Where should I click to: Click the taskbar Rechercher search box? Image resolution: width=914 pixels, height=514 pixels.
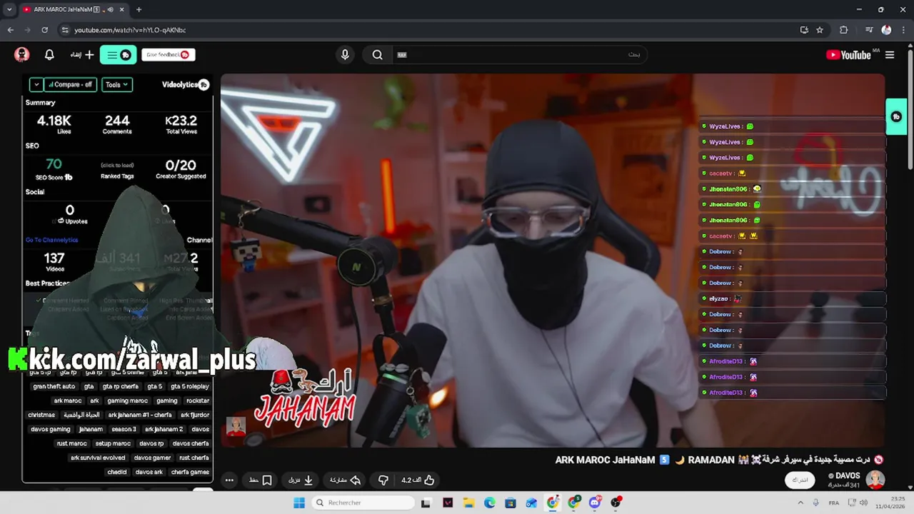pyautogui.click(x=362, y=503)
